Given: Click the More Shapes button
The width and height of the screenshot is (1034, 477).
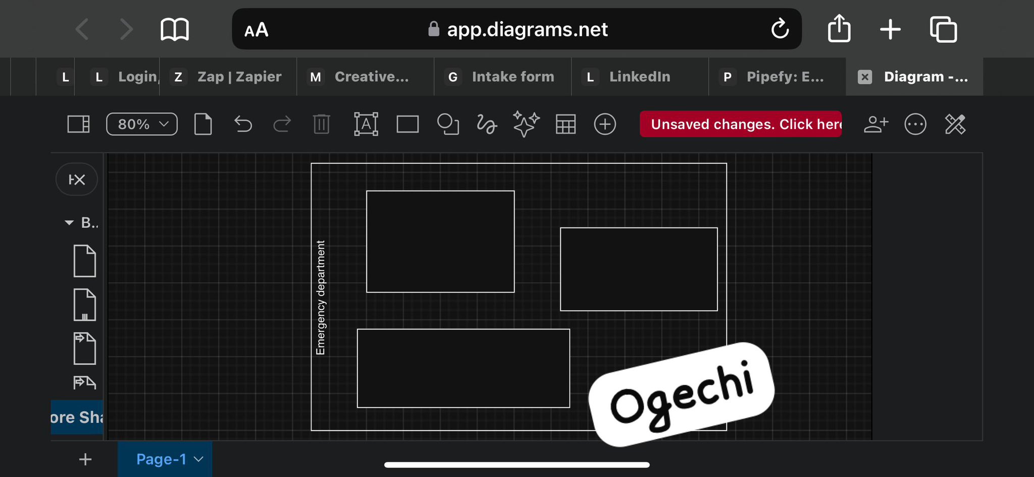Looking at the screenshot, I should pyautogui.click(x=77, y=417).
